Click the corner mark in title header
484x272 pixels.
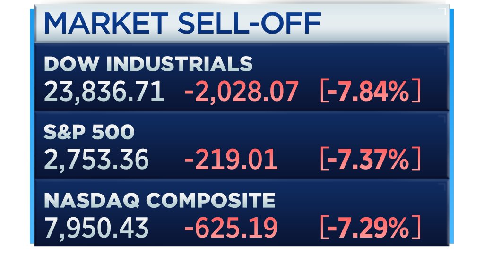442,11
